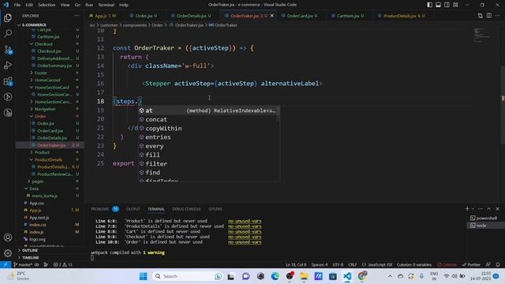The image size is (505, 284).
Task: Open the Manage gear icon
Action: 8,253
